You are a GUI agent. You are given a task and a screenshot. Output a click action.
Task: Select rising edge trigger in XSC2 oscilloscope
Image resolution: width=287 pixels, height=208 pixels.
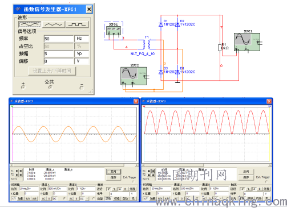click(108, 189)
